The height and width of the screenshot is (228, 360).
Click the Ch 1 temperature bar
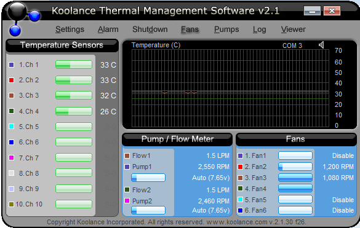[74, 65]
